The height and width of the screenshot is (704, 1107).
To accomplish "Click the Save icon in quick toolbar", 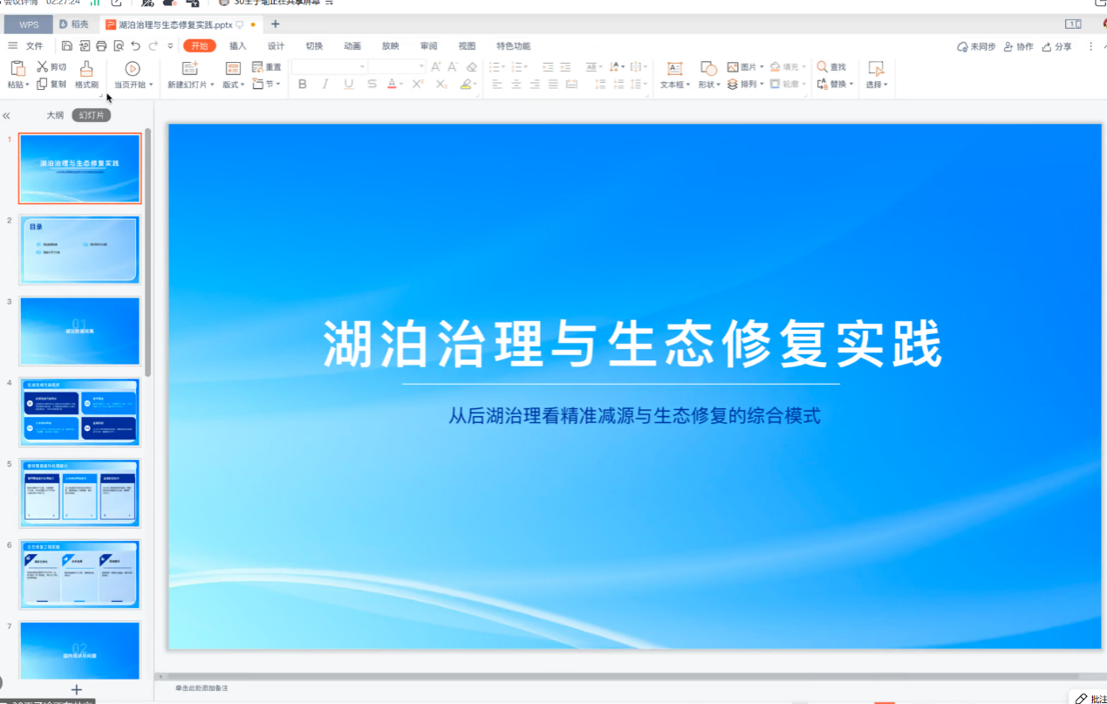I will click(x=67, y=46).
